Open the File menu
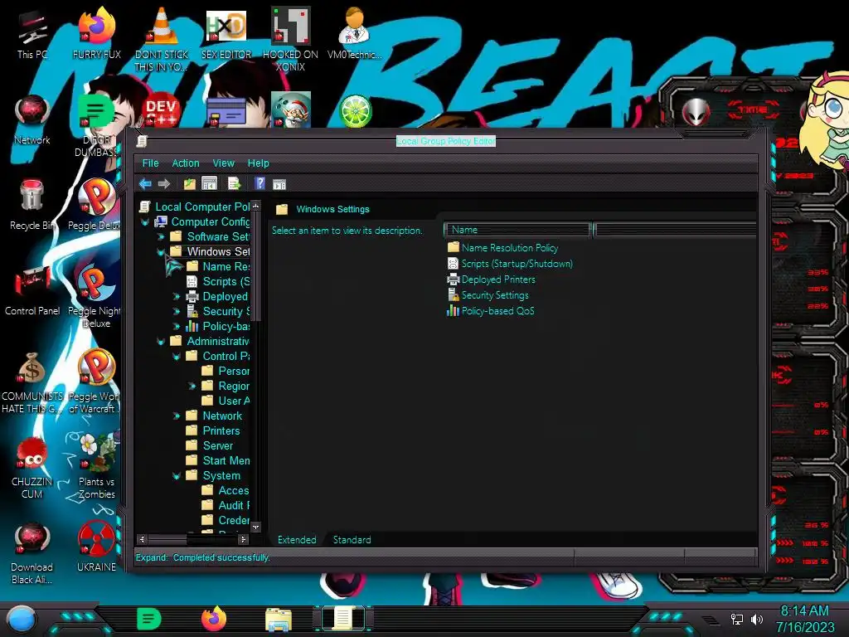Viewport: 849px width, 637px height. 151,163
